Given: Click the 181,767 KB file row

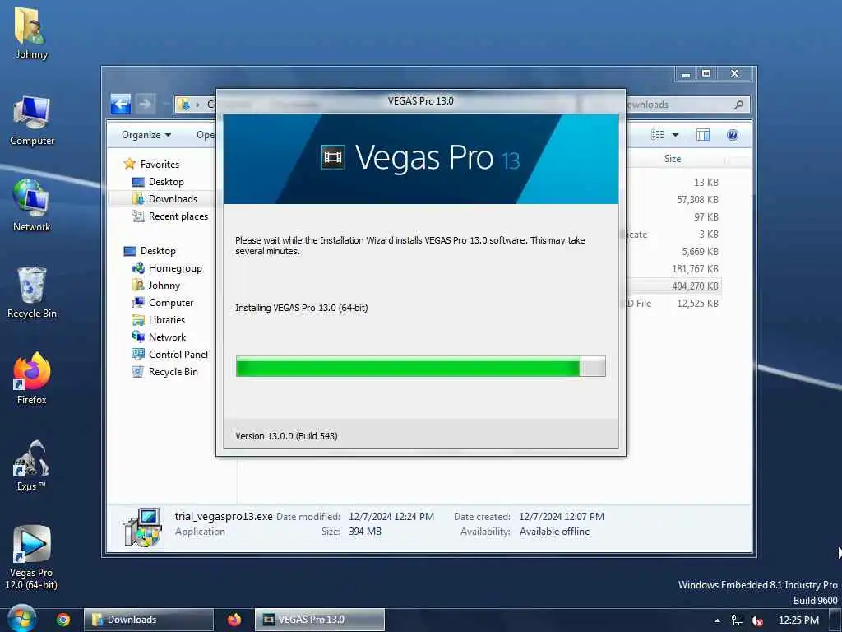Looking at the screenshot, I should (x=673, y=269).
